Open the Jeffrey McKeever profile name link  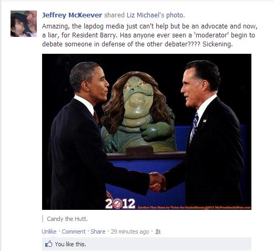pos(72,15)
